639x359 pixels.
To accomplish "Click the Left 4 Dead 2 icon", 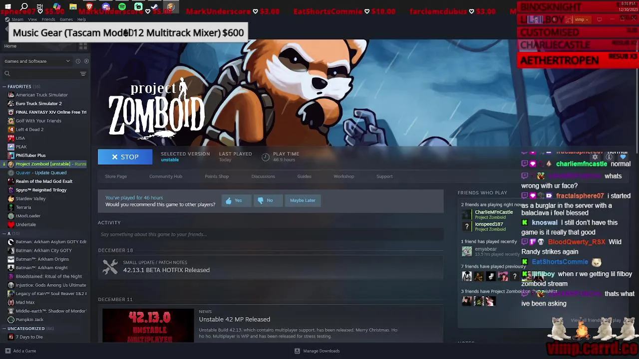I will pos(11,129).
